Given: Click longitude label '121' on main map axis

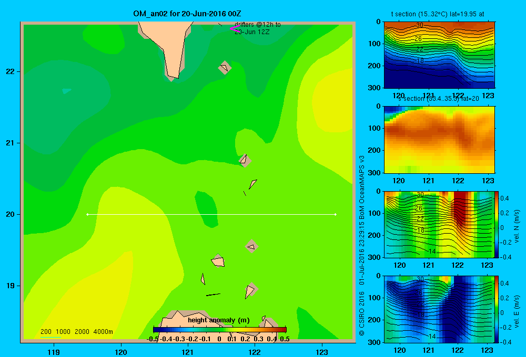Looking at the screenshot, I should [188, 352].
